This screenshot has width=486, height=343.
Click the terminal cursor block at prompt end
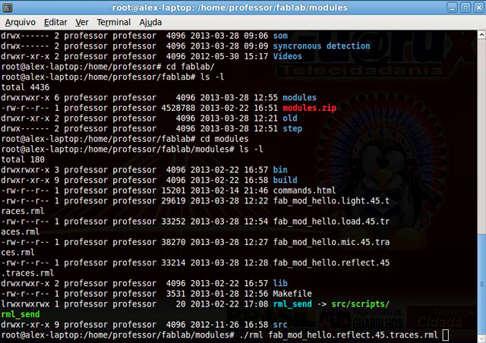click(446, 335)
